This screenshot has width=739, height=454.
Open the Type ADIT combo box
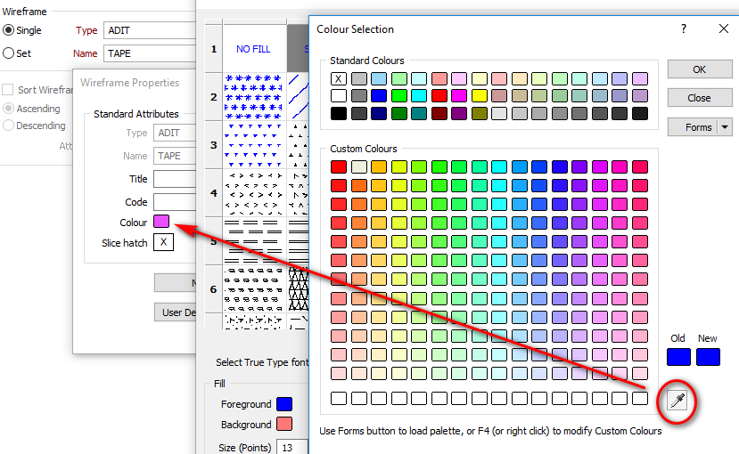pyautogui.click(x=149, y=30)
